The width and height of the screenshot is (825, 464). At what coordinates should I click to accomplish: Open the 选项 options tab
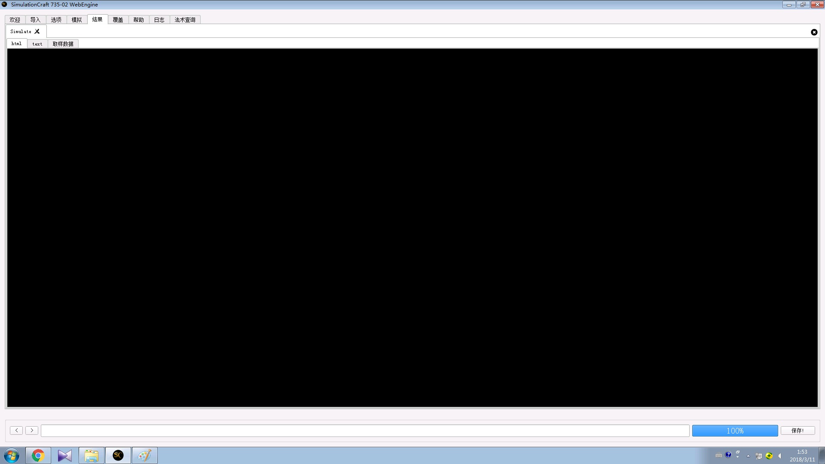click(x=56, y=19)
